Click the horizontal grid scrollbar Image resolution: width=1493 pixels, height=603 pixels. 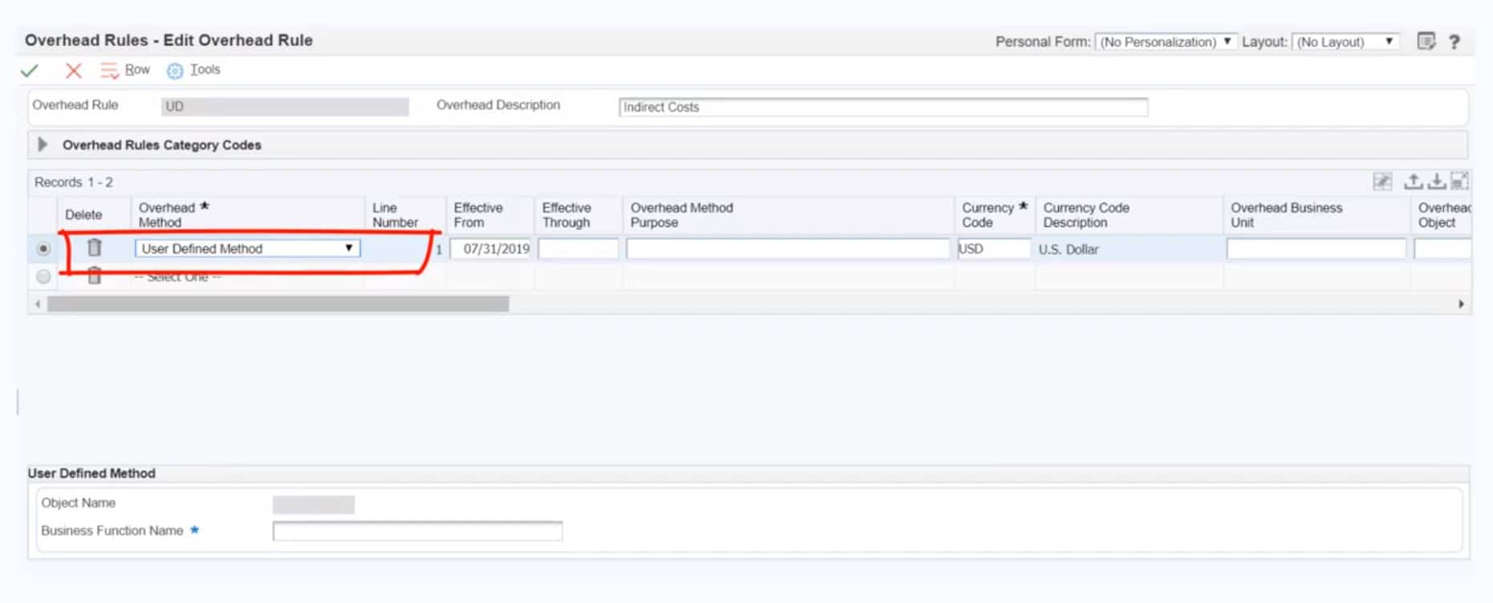(278, 304)
